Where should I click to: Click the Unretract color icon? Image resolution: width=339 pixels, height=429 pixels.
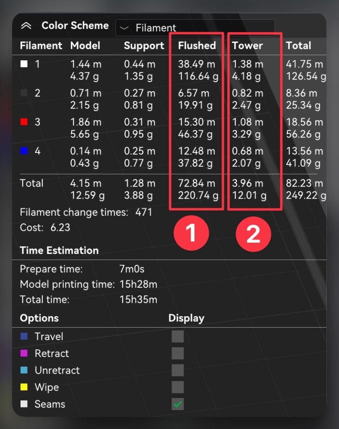[x=24, y=370]
